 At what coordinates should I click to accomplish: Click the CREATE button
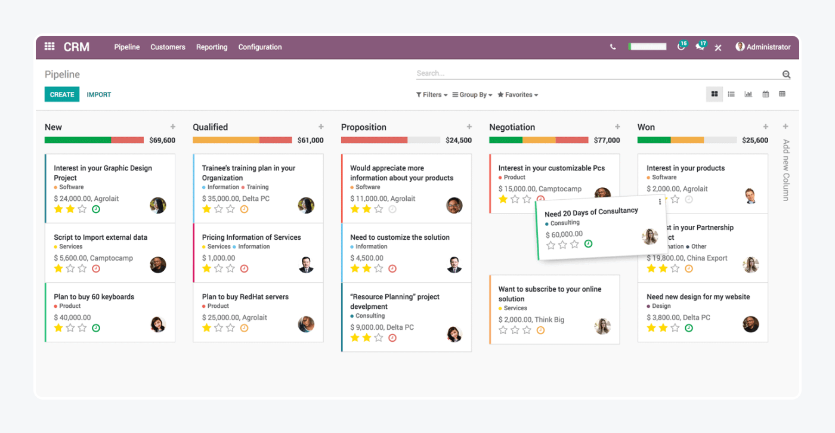point(62,94)
